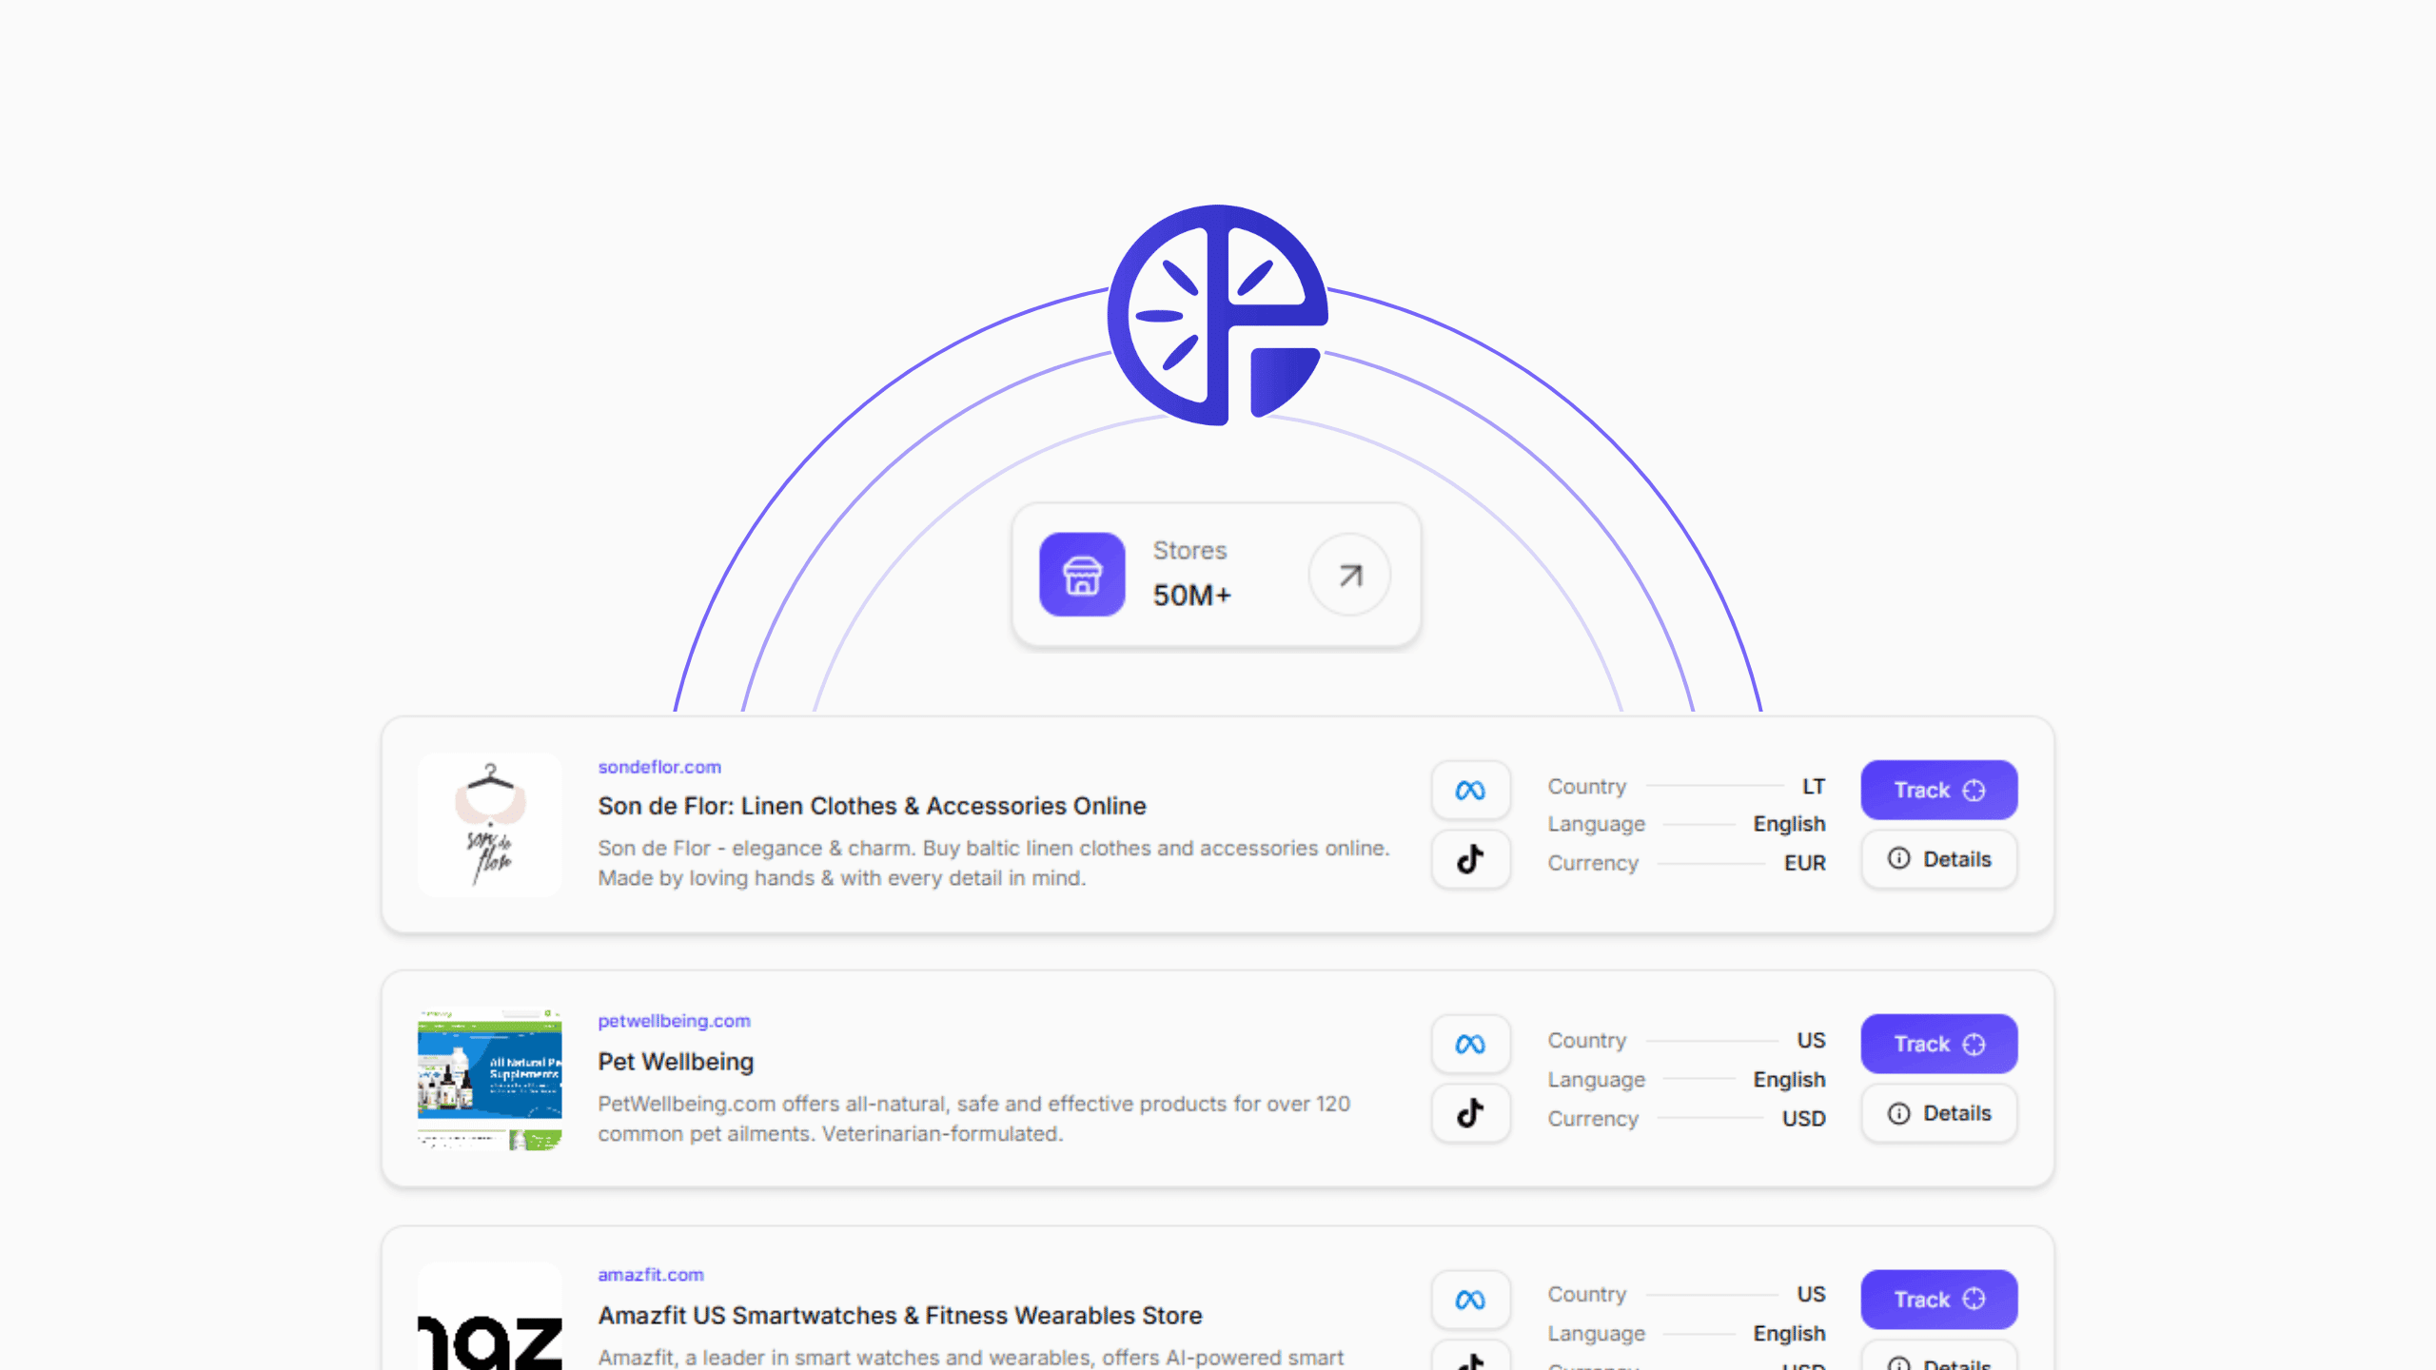Click the 'Country' label in Pet Wellbeing card

click(x=1587, y=1041)
